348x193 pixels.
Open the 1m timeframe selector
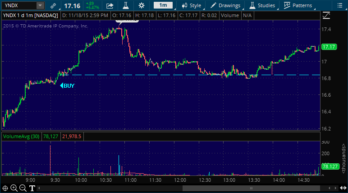pyautogui.click(x=163, y=5)
